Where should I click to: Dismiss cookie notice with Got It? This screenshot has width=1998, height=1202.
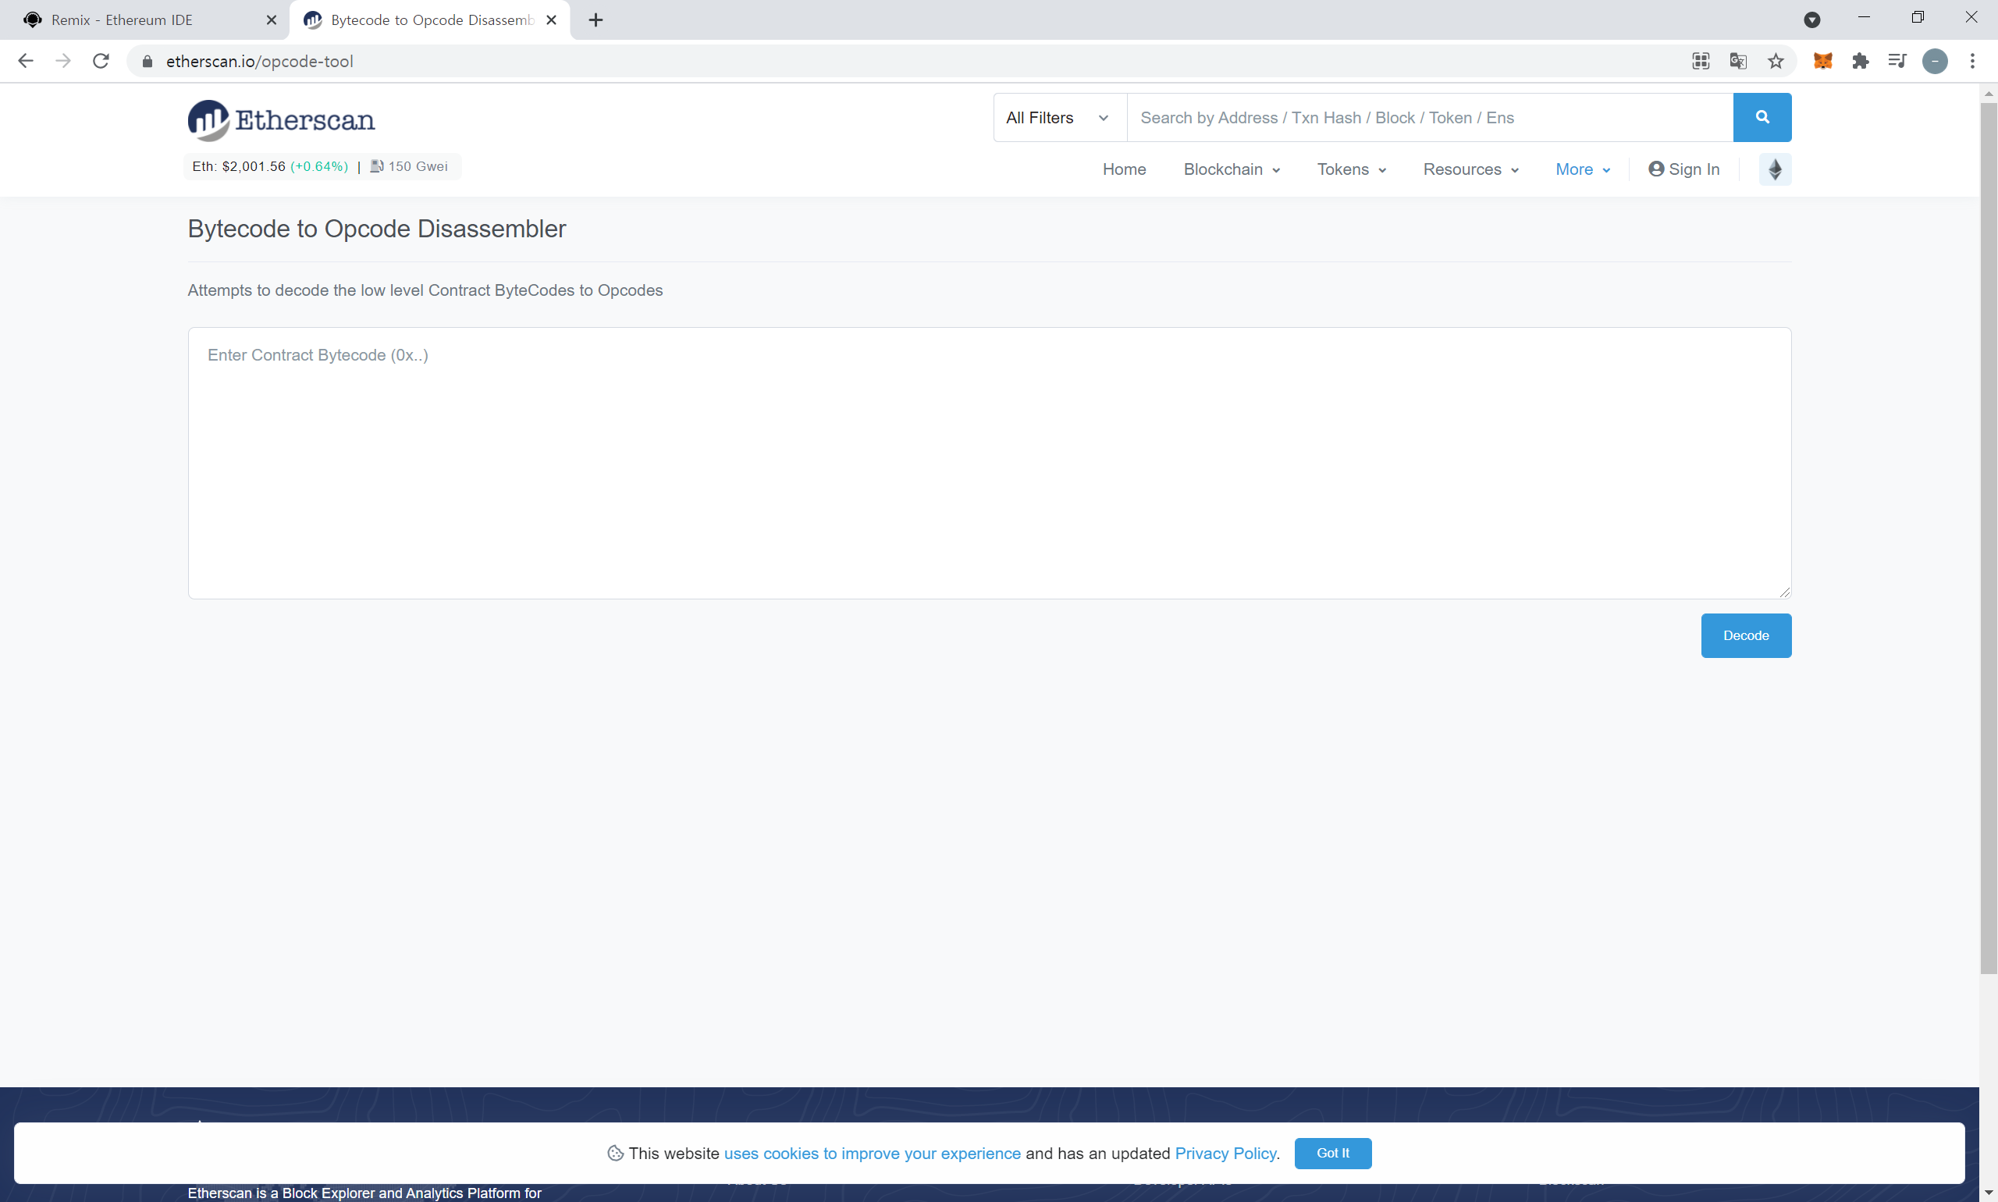(1331, 1153)
